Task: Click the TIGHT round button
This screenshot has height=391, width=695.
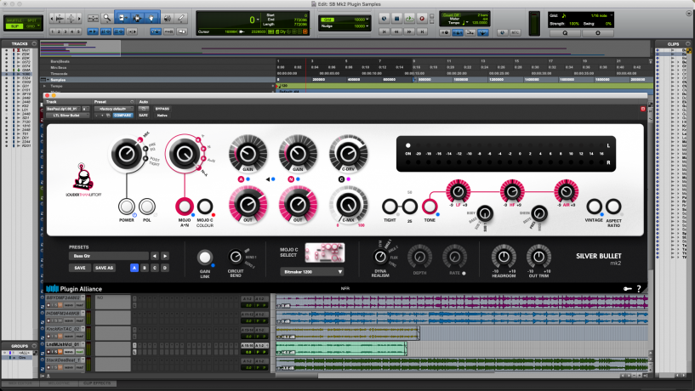Action: (390, 206)
